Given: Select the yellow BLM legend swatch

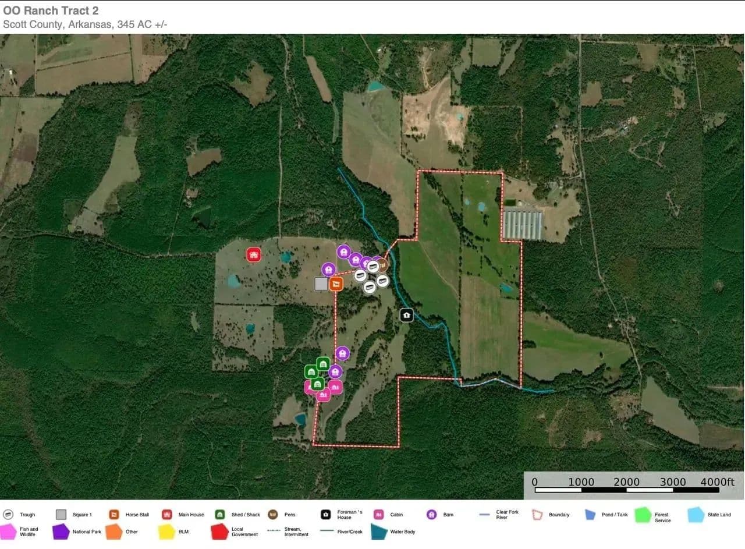Looking at the screenshot, I should [166, 532].
